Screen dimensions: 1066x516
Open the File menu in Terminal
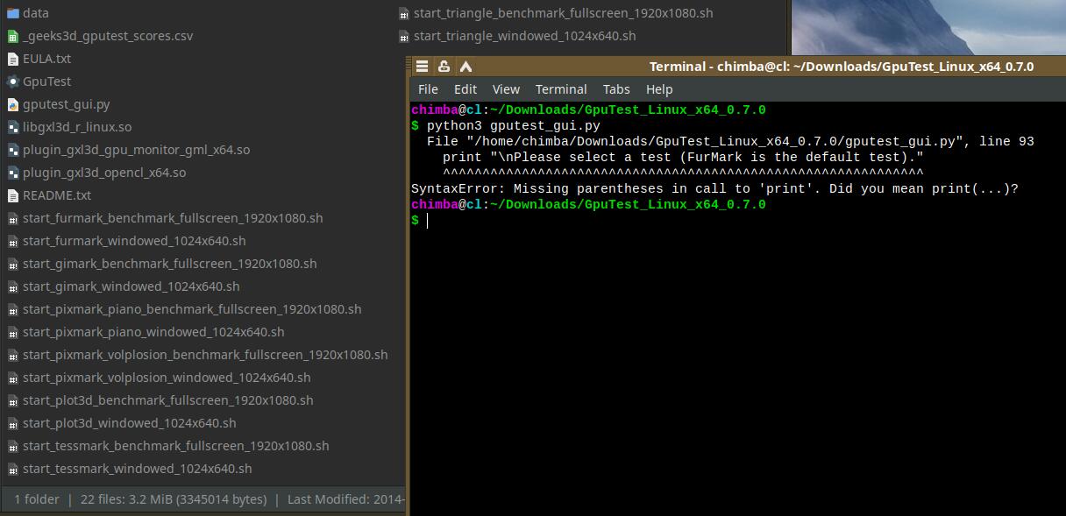[x=428, y=89]
